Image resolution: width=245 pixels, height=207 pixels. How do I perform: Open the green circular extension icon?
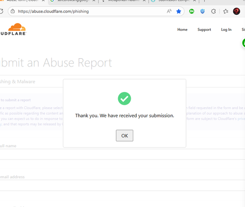click(192, 11)
